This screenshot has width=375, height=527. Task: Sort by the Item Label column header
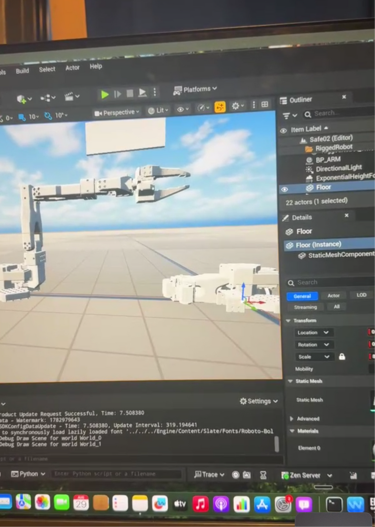(x=309, y=129)
